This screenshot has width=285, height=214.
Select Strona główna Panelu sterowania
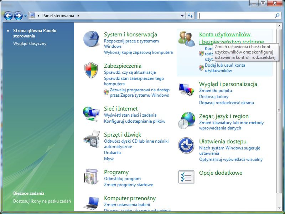click(x=35, y=33)
